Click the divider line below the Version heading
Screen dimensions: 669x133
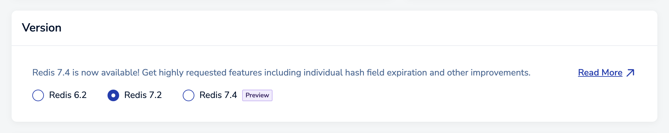334,46
